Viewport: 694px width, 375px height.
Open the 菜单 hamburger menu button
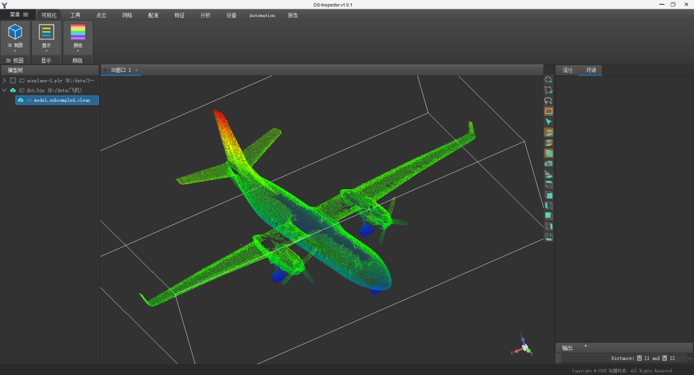click(19, 15)
